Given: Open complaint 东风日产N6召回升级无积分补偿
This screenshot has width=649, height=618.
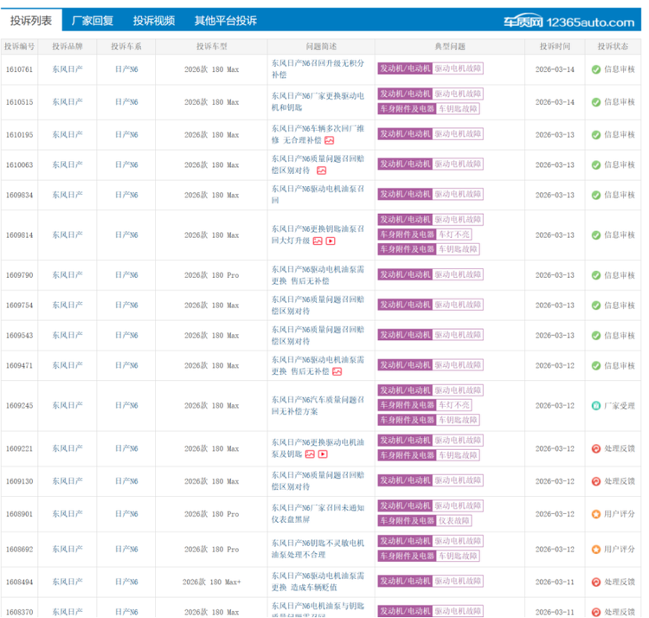Looking at the screenshot, I should tap(318, 69).
